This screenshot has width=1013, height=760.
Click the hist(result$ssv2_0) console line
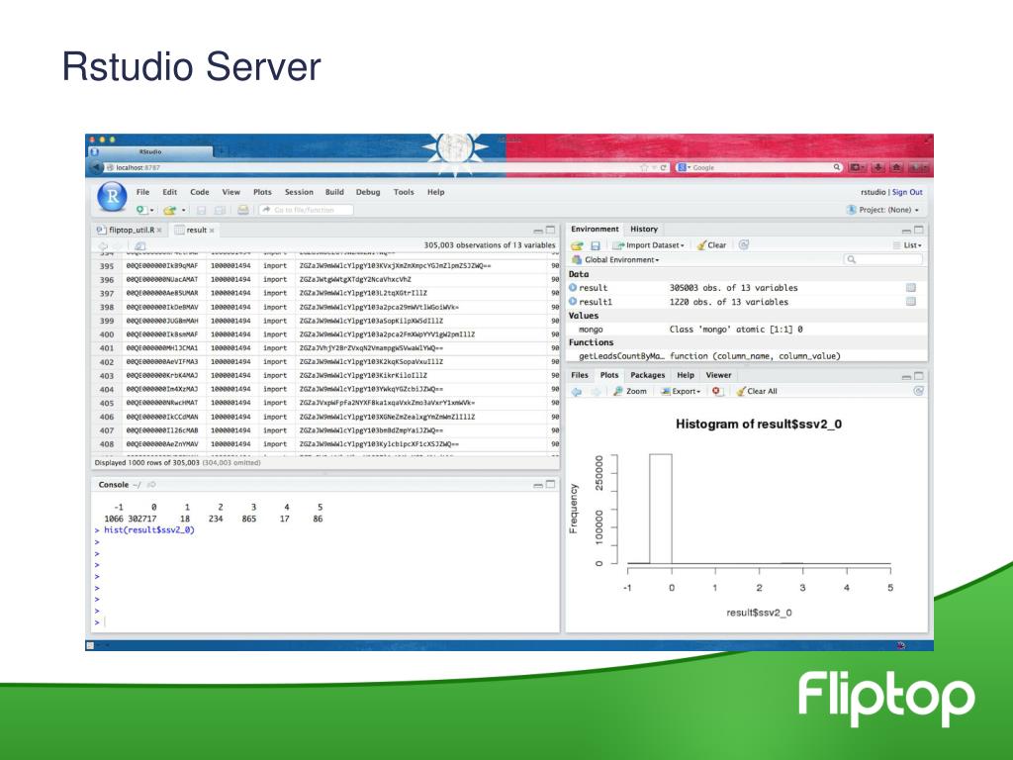149,530
